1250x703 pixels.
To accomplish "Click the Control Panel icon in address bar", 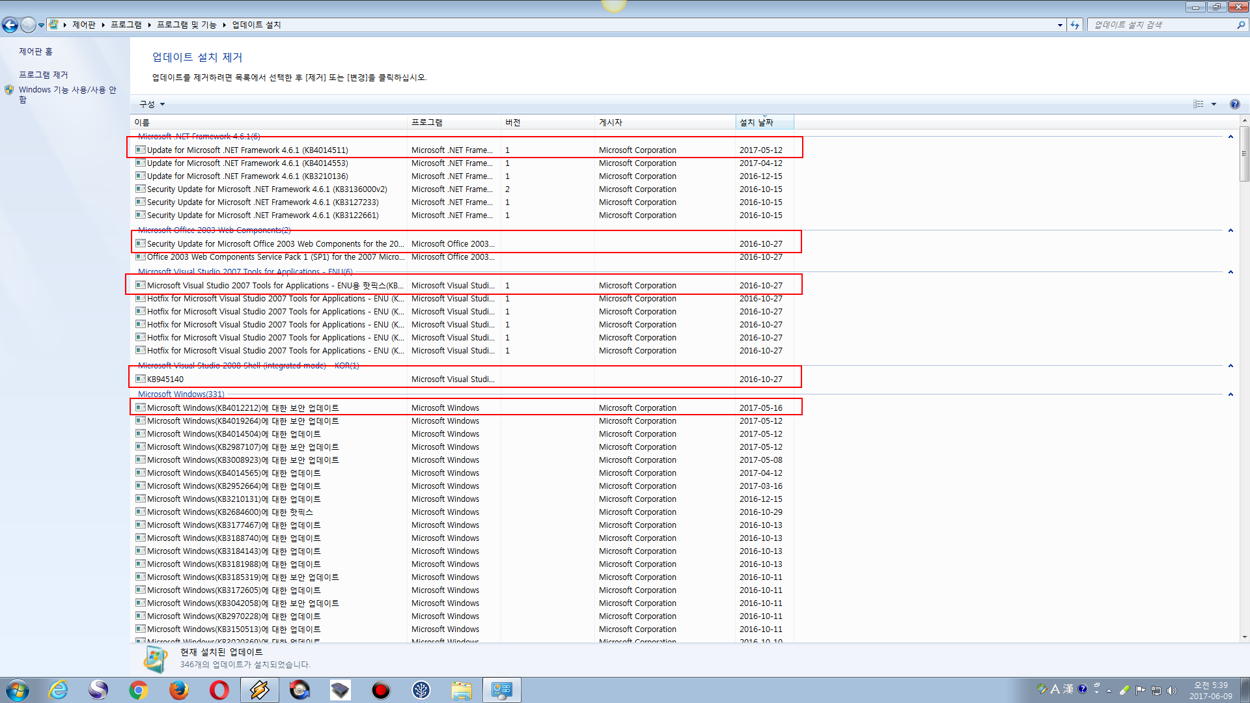I will (x=54, y=25).
